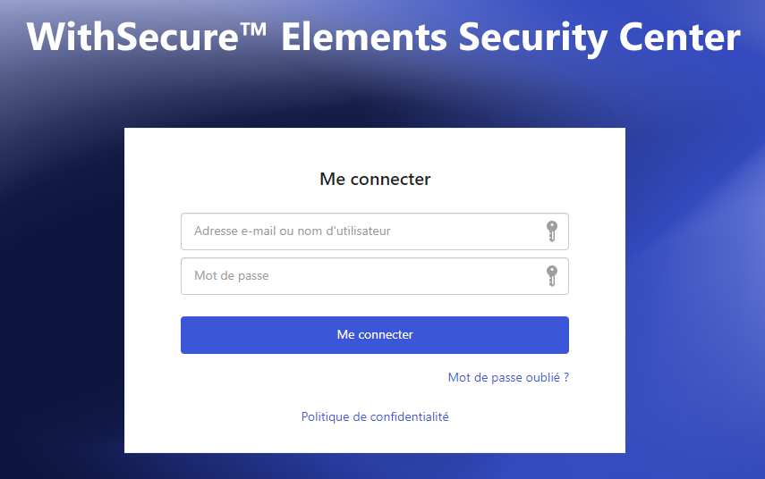Click 'Security Center' in the page title
The image size is (765, 479).
[x=599, y=37]
